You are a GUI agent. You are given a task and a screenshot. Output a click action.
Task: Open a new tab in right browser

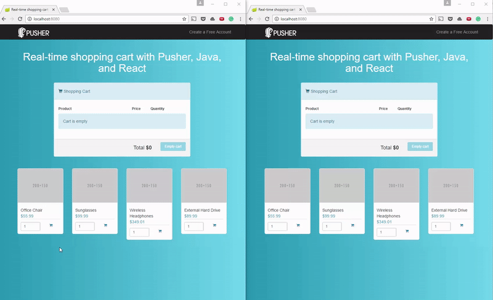311,10
